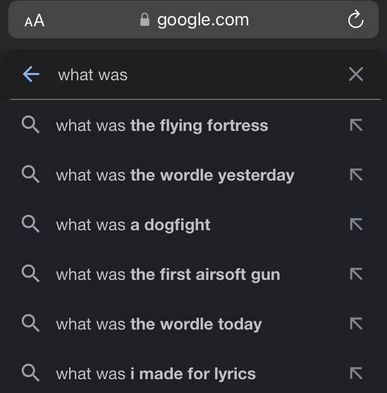Open the AA text size menu

(34, 20)
